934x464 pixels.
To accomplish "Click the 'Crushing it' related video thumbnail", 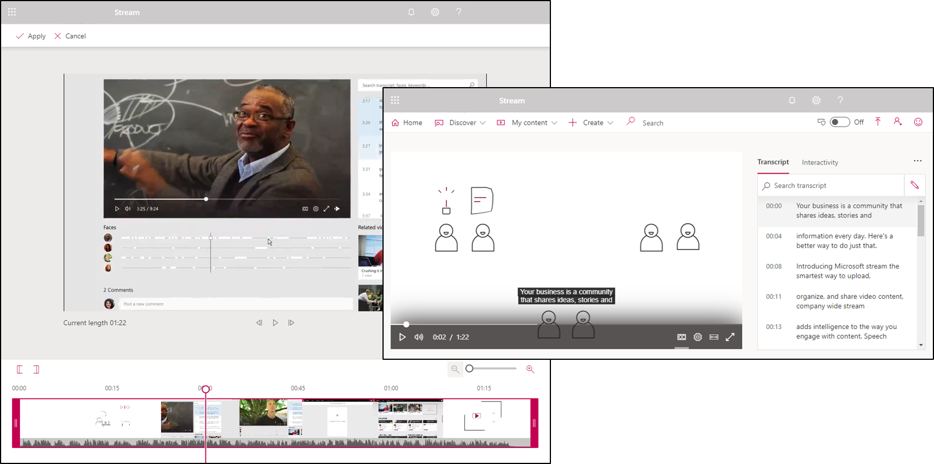I will 371,251.
